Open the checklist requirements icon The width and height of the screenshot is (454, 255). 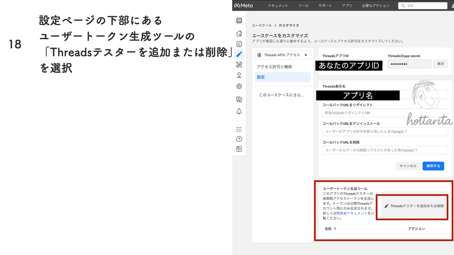239,44
